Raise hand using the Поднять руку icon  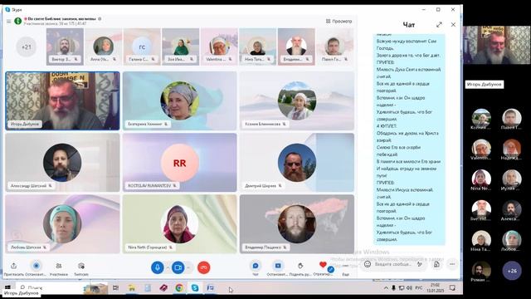300,266
